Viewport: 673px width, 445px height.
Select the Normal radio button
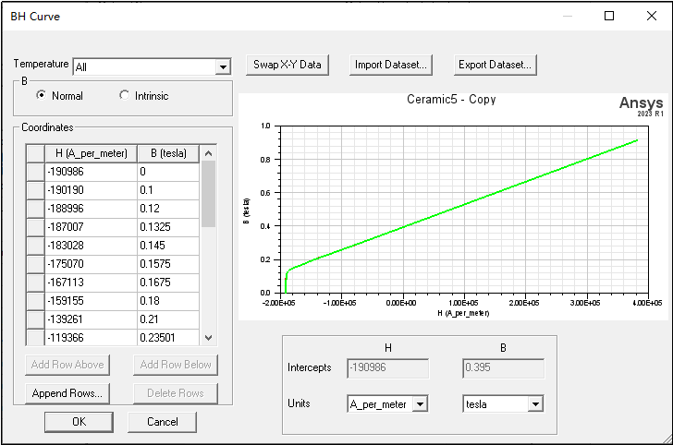click(x=42, y=96)
